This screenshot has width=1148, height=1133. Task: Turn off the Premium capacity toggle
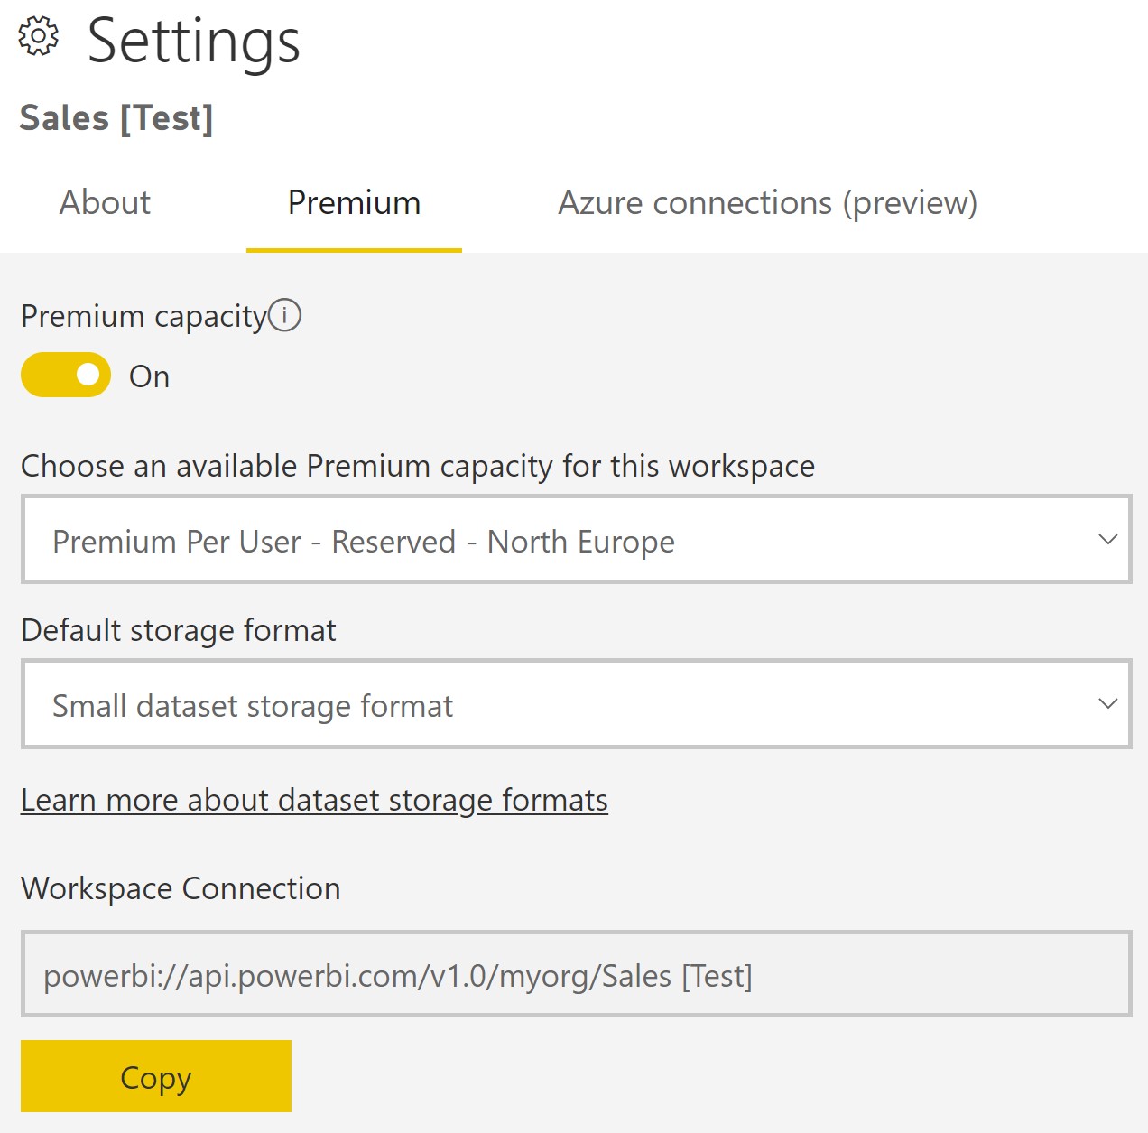tap(66, 375)
